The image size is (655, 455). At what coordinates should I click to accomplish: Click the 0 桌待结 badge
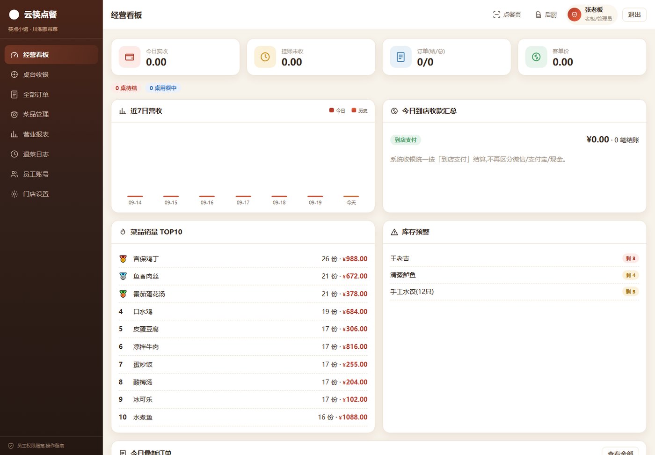pyautogui.click(x=126, y=88)
